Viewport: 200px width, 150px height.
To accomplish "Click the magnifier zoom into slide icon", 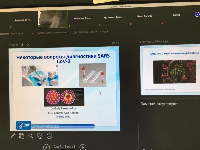I will [31, 136].
